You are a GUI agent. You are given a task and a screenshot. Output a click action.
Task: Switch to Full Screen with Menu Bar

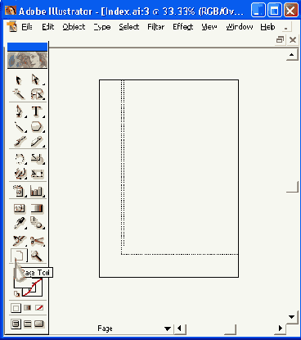pos(28,324)
